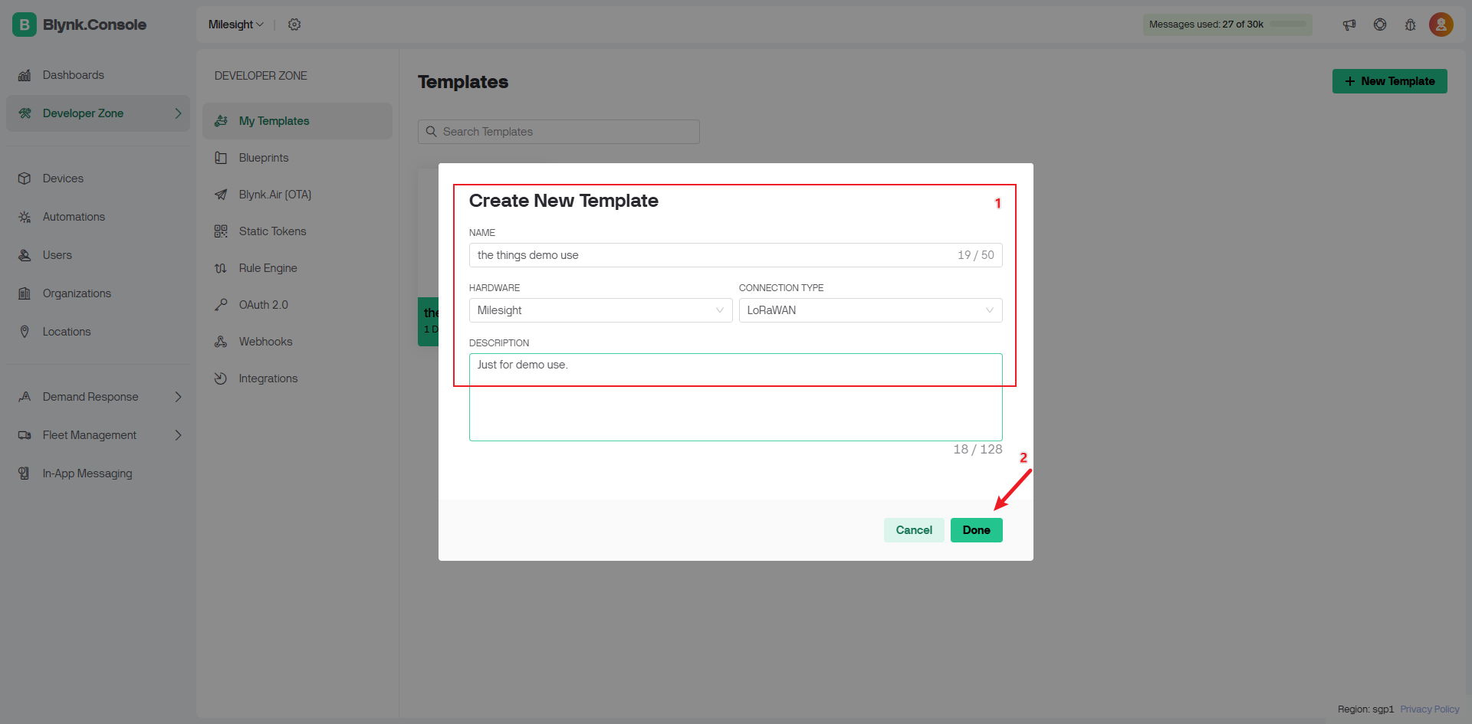The width and height of the screenshot is (1472, 724).
Task: Select Webhooks menu item
Action: point(297,342)
